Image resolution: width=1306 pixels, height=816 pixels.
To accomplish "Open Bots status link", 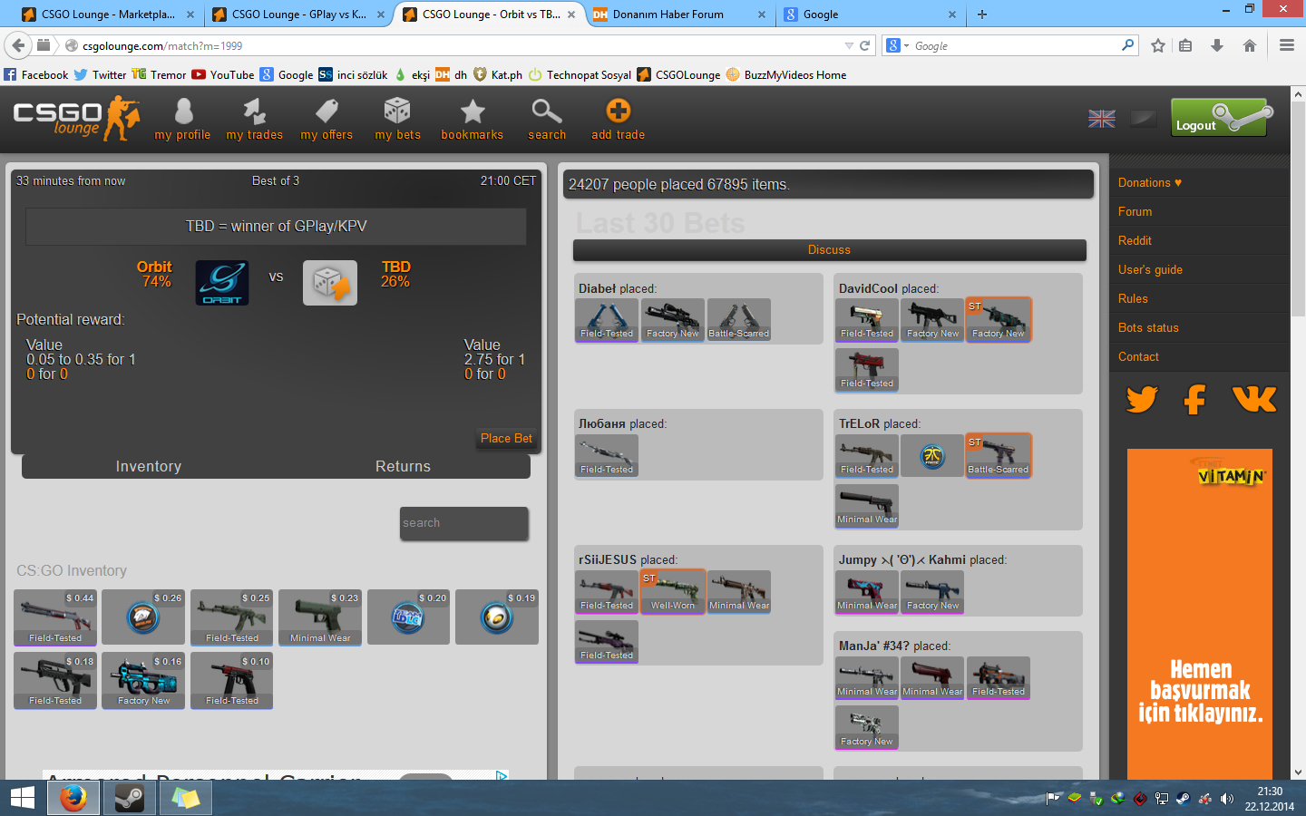I will (1148, 327).
